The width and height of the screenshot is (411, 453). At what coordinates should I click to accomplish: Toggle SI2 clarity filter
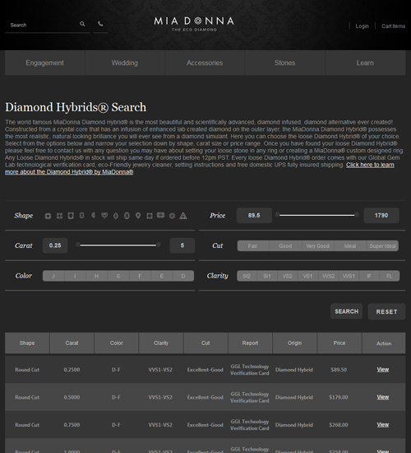click(247, 276)
